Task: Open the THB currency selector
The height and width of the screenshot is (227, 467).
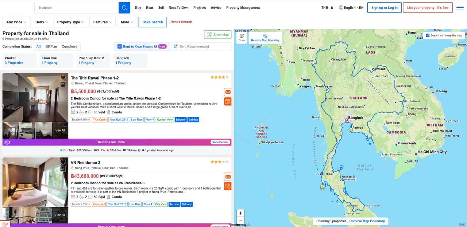Action: pos(327,8)
